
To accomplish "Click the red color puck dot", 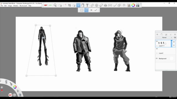I will point(2,90).
